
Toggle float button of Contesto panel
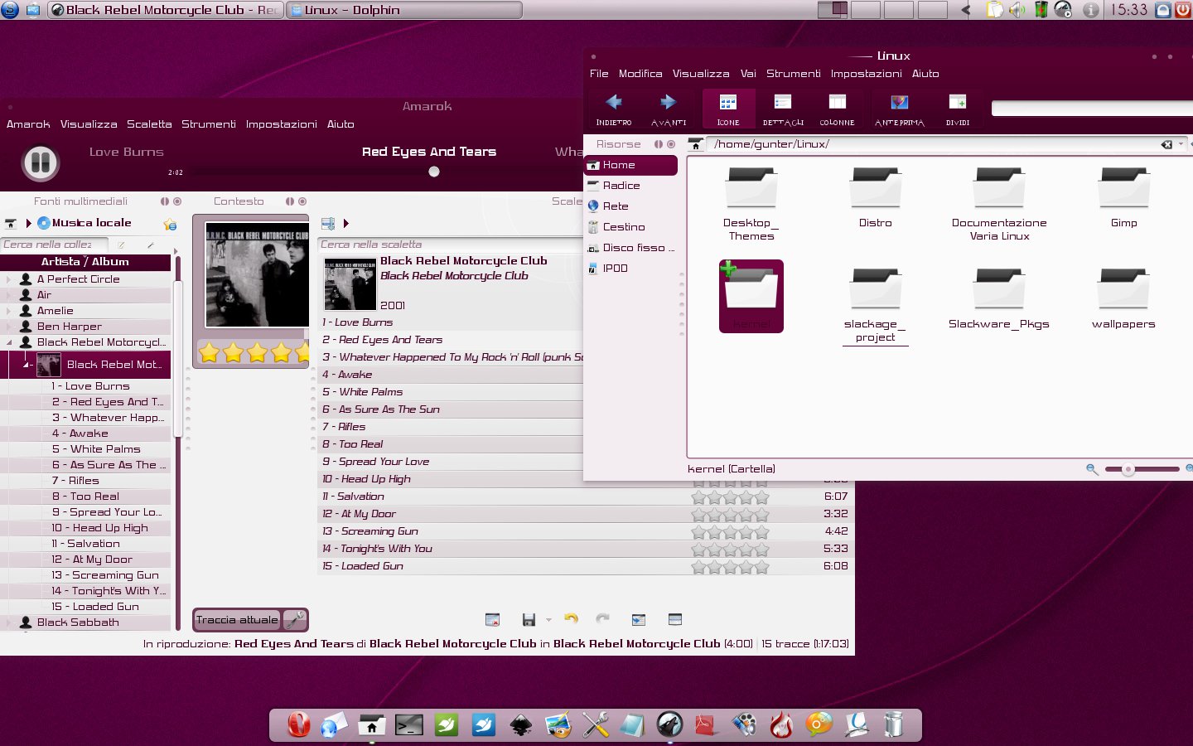[x=290, y=201]
